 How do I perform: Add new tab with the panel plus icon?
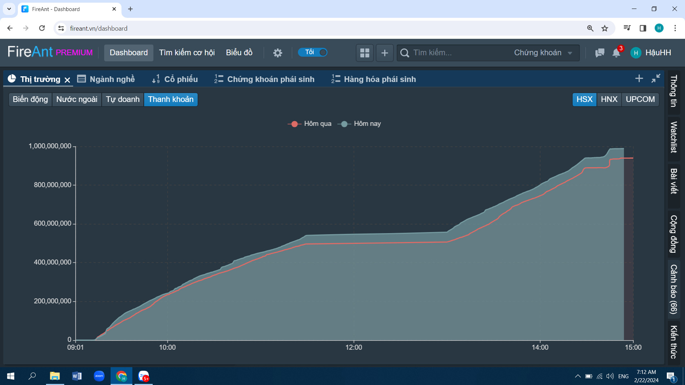[639, 78]
